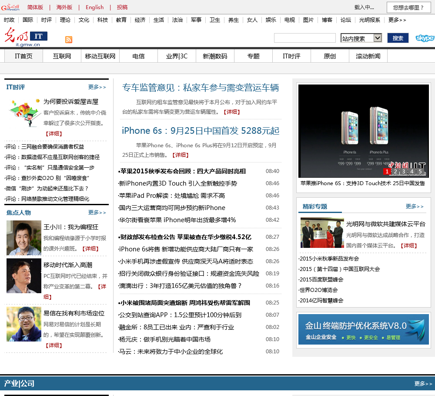The image size is (435, 396).
Task: Switch slideshow to slide 3
Action: click(x=404, y=172)
